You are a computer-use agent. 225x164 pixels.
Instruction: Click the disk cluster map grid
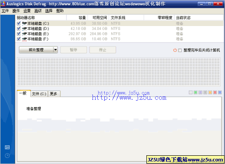[119, 72]
